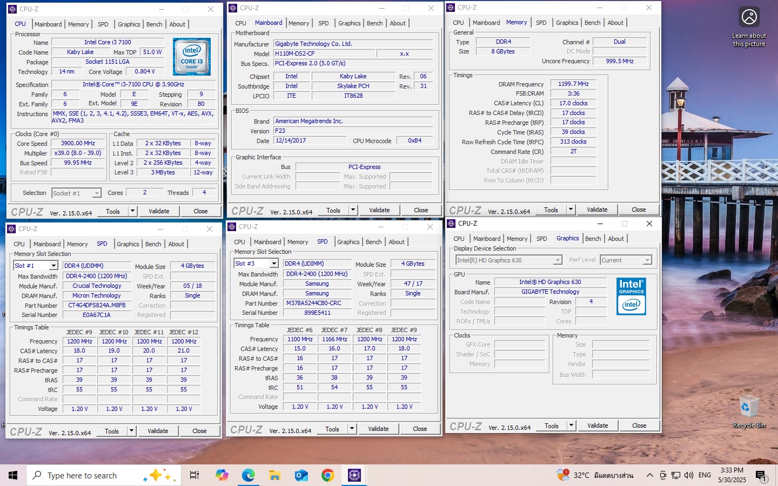Click the Intel Core i3 logo badge
Screen dimensions: 778x486
click(191, 57)
